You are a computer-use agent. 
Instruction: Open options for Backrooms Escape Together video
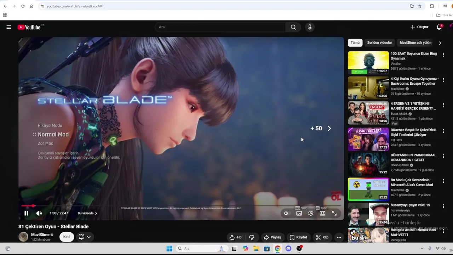[443, 80]
